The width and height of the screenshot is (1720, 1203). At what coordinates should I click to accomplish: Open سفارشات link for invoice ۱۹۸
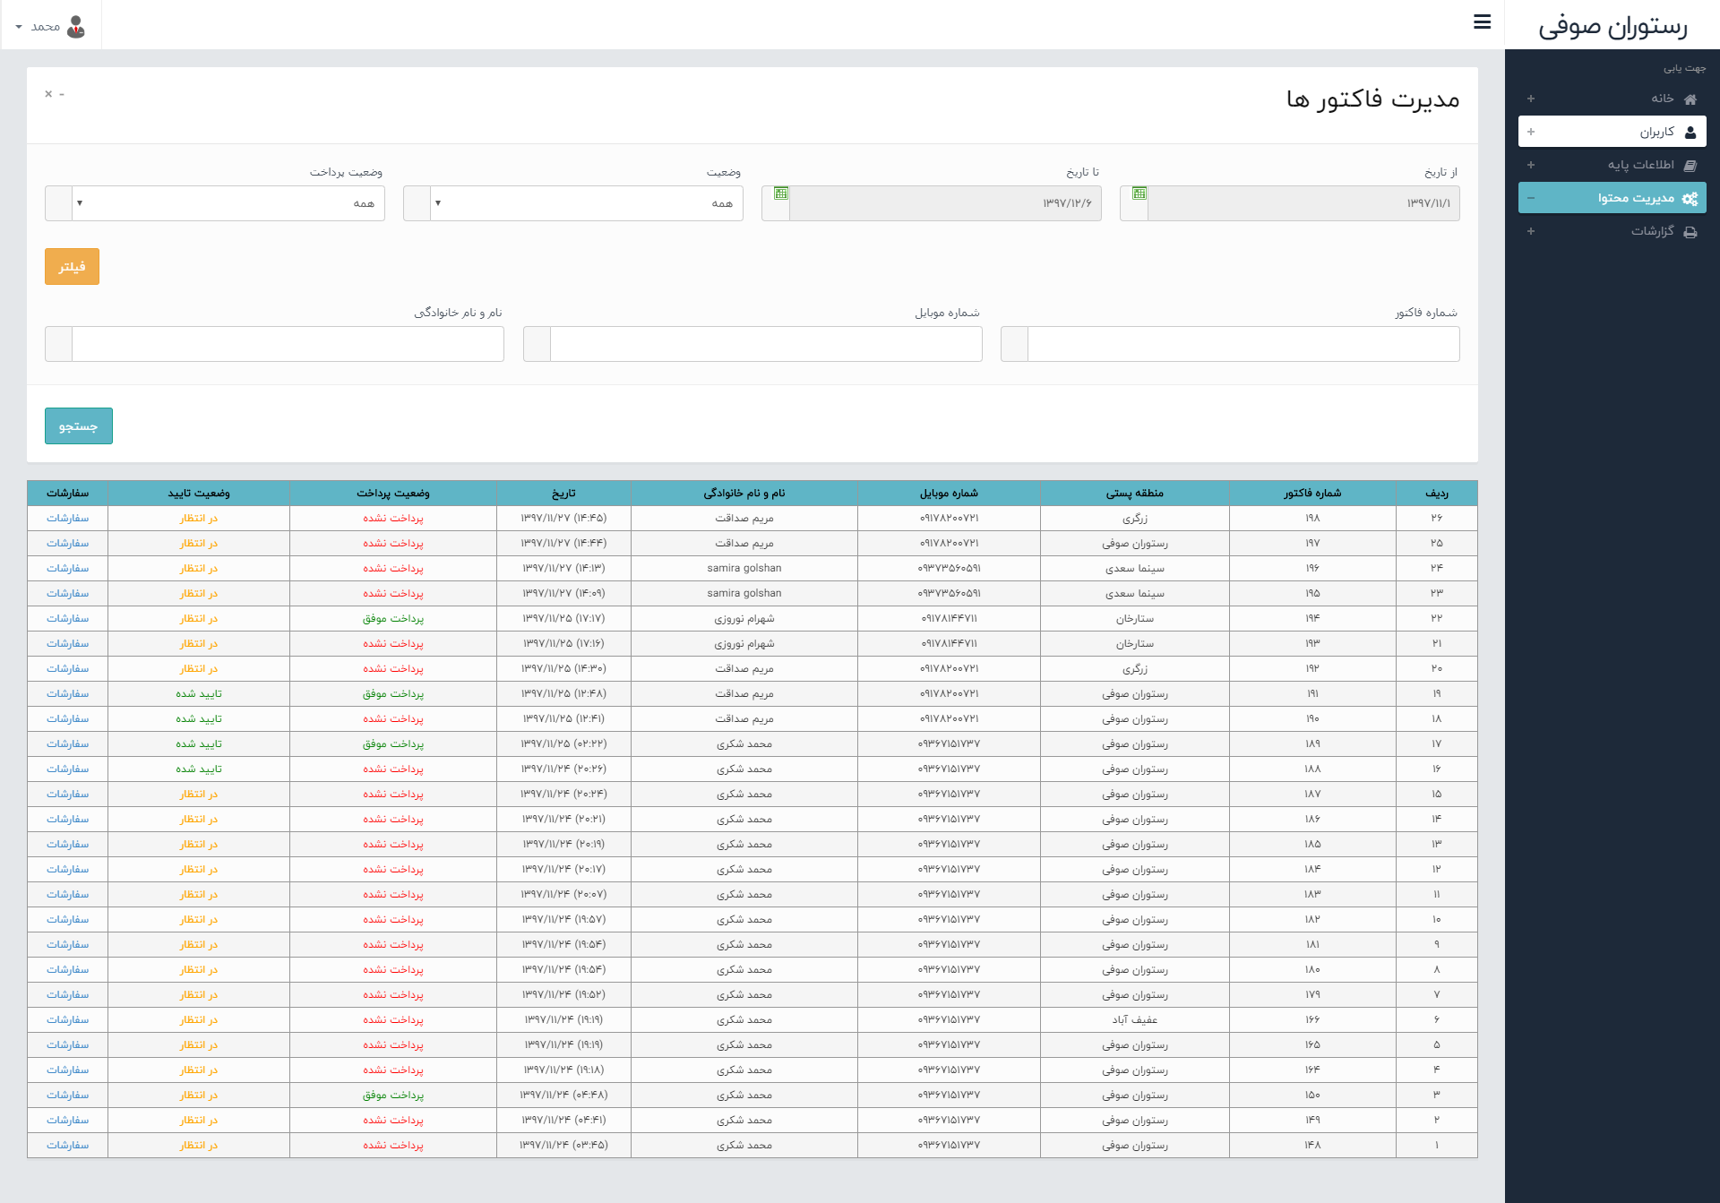coord(67,518)
